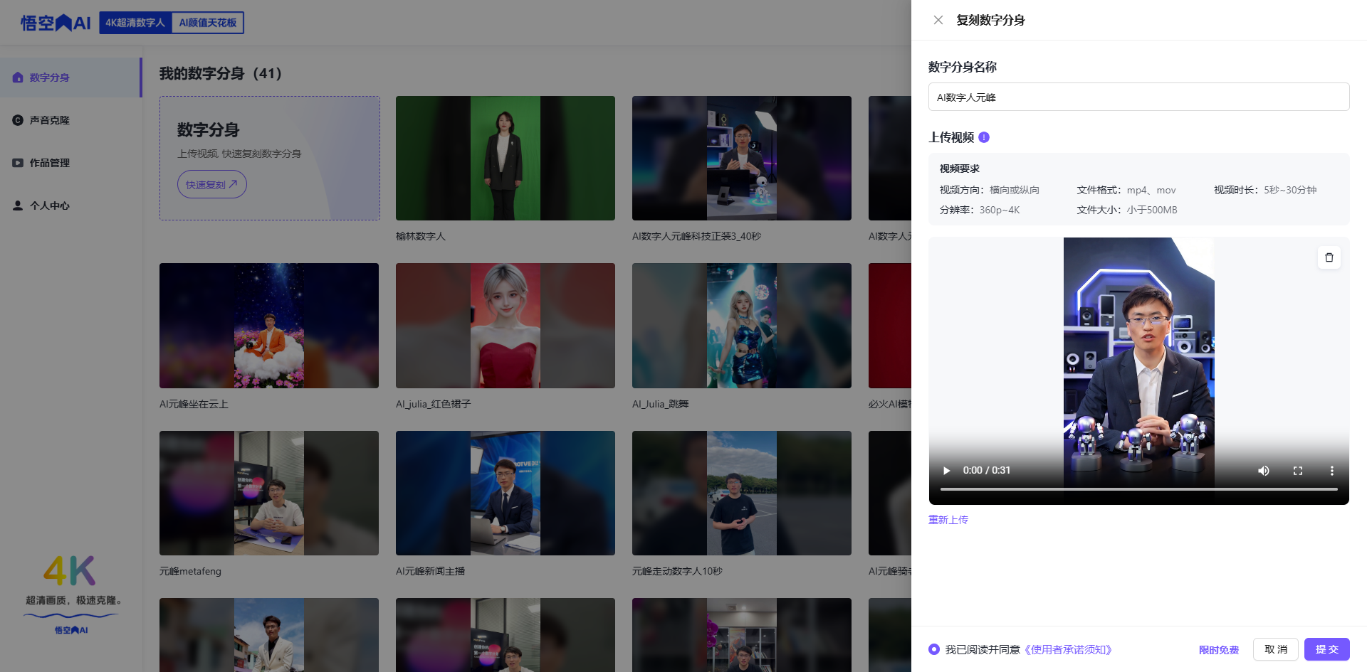Click the 提交 button
Screen dimensions: 1367x672
click(x=1327, y=649)
